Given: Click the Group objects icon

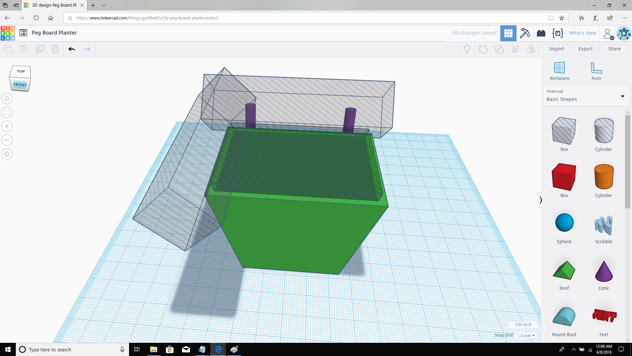Looking at the screenshot, I should click(x=483, y=49).
